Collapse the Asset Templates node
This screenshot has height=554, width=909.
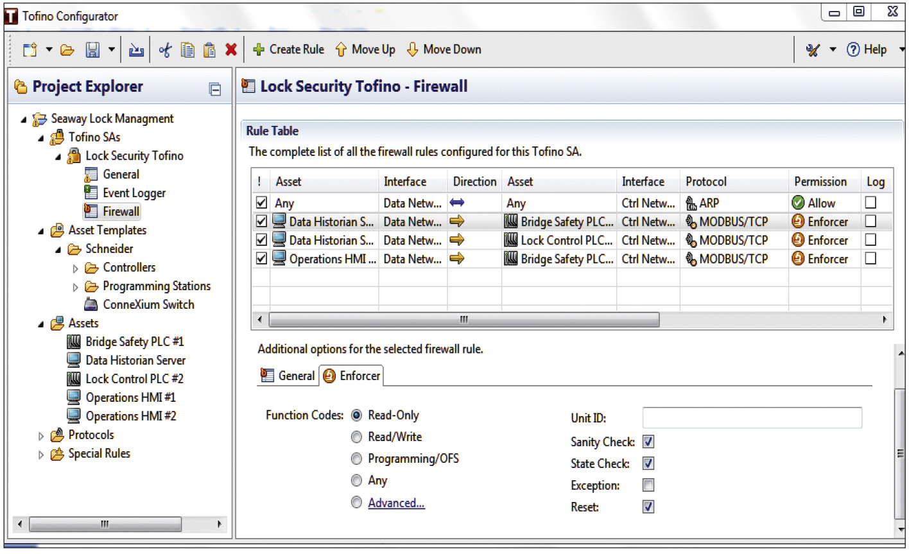coord(41,230)
